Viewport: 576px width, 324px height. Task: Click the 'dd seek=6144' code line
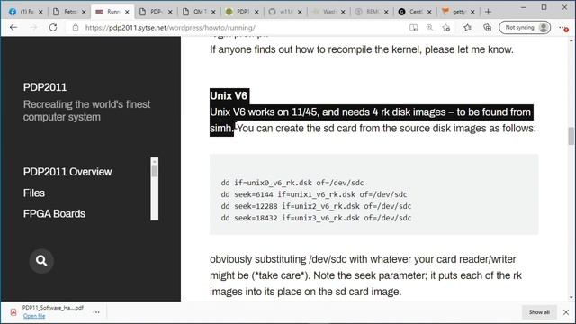pos(314,194)
